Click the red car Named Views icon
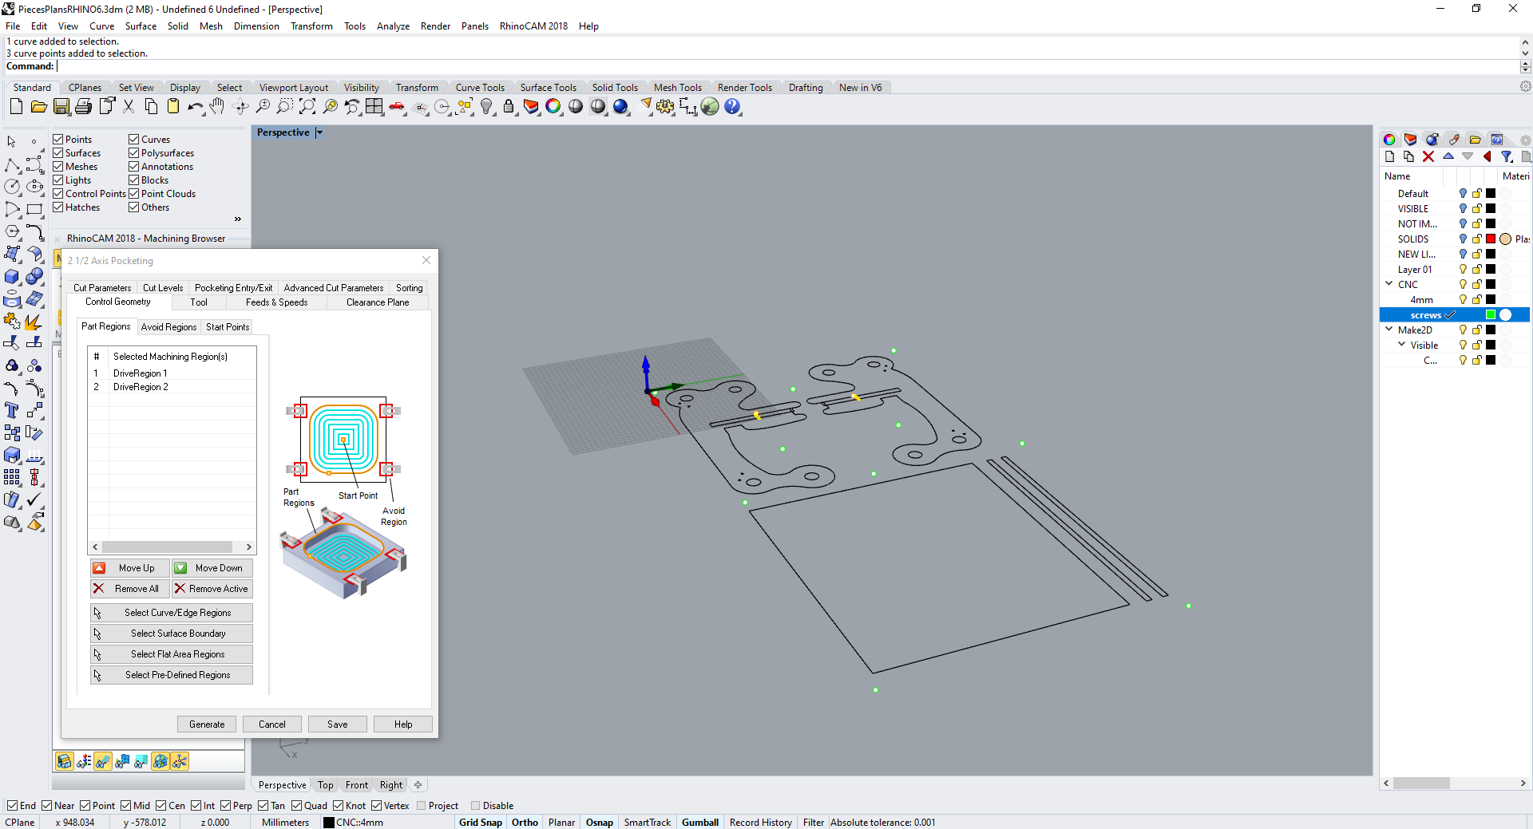 (397, 106)
